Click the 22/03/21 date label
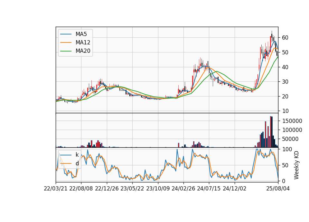The height and width of the screenshot is (222, 309). coord(56,189)
